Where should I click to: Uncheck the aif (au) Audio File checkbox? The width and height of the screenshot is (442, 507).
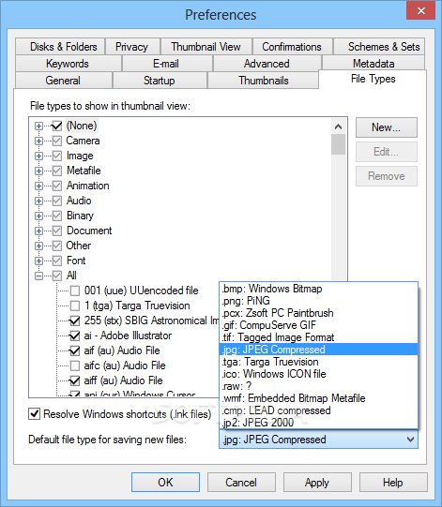[75, 350]
